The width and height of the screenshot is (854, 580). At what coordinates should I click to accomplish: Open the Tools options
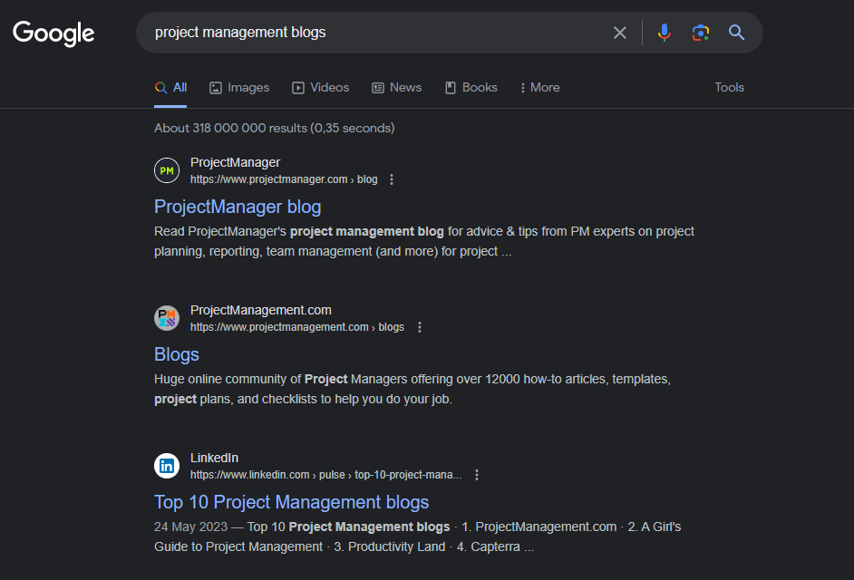[729, 87]
